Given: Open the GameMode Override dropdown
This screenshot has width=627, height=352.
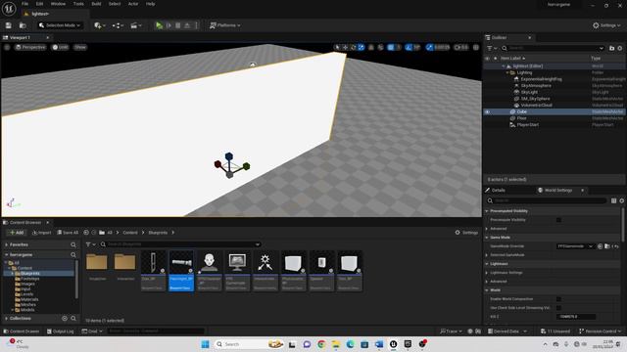Looking at the screenshot, I should point(575,246).
